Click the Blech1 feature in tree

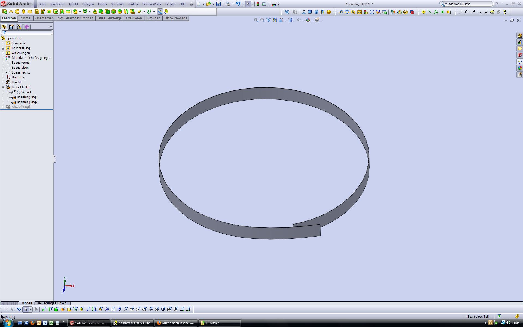point(16,82)
